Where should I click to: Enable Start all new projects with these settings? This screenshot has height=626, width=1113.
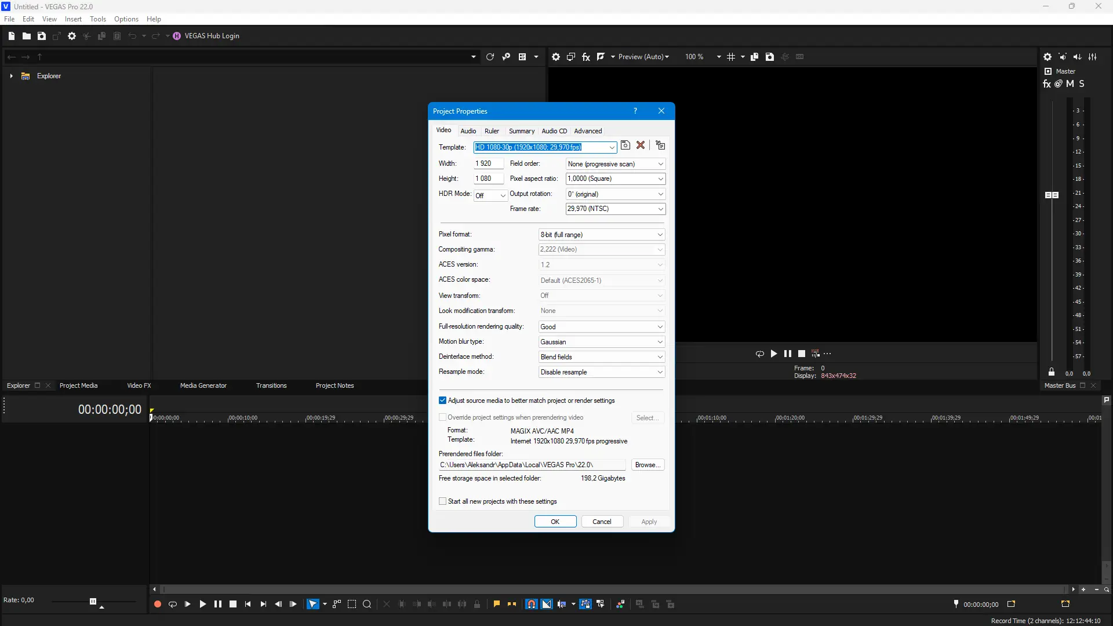[443, 501]
